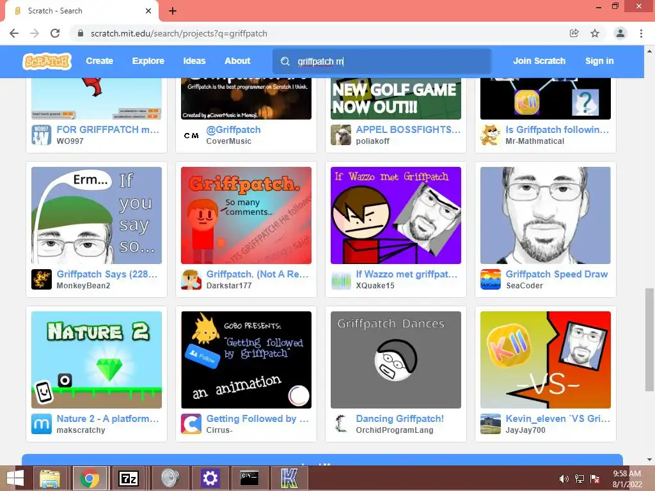Open 7-Zip from taskbar
This screenshot has width=655, height=491.
click(129, 478)
